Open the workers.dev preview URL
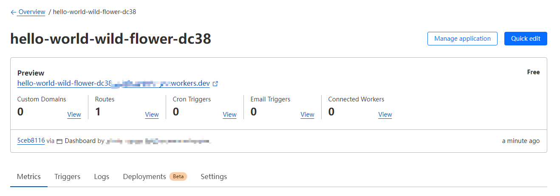560x196 pixels. coord(113,84)
